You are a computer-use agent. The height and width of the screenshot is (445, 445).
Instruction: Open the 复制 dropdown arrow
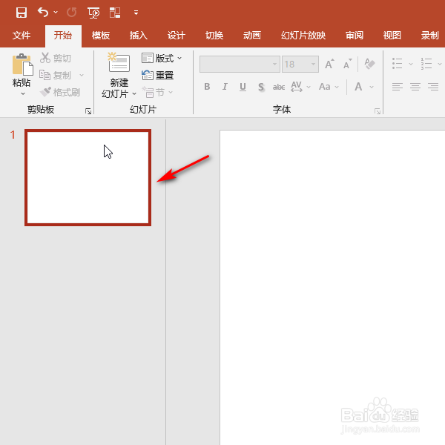tap(82, 75)
